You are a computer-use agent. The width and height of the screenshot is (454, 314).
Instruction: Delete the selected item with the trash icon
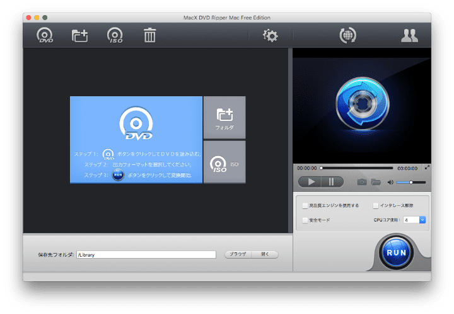click(149, 35)
